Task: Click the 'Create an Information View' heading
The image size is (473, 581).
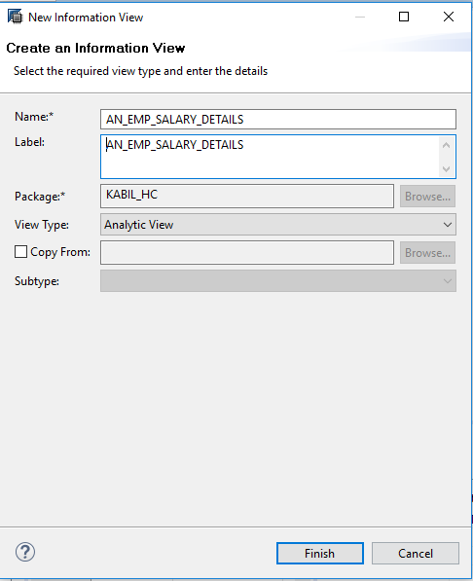Action: 95,48
